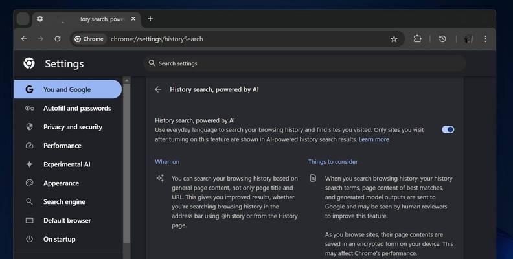This screenshot has width=513, height=259.
Task: Close the history search settings tab
Action: [133, 19]
